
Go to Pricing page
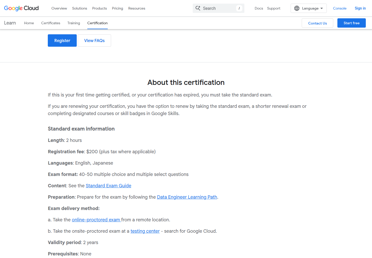tap(118, 8)
